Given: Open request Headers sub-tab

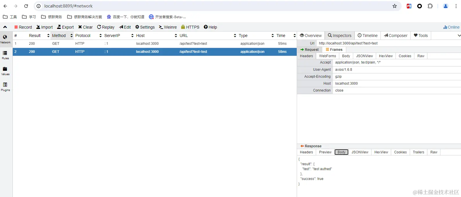Looking at the screenshot, I should coord(307,56).
